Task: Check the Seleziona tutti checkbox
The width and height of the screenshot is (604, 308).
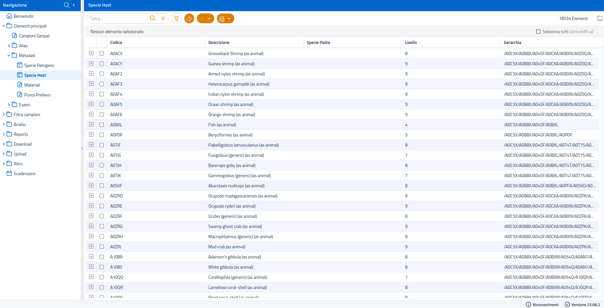Action: (x=538, y=32)
